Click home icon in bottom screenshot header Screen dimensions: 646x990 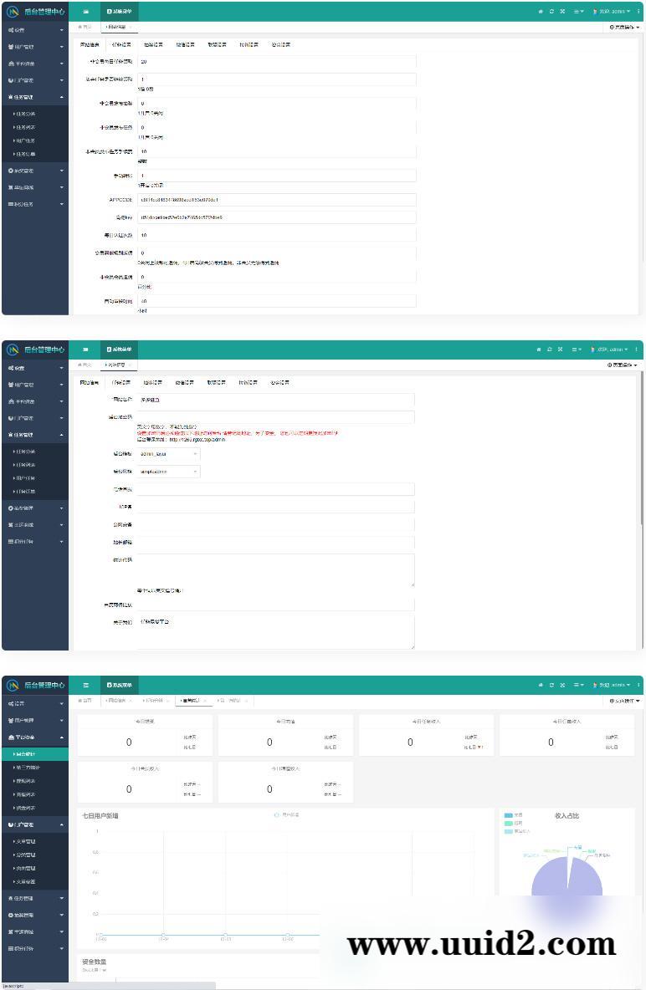(541, 685)
